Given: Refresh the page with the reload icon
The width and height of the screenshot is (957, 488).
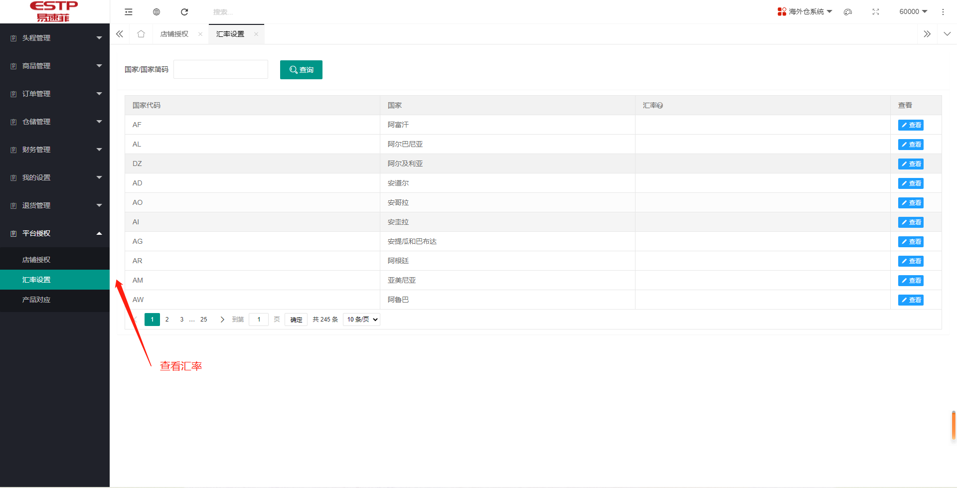Looking at the screenshot, I should tap(184, 11).
